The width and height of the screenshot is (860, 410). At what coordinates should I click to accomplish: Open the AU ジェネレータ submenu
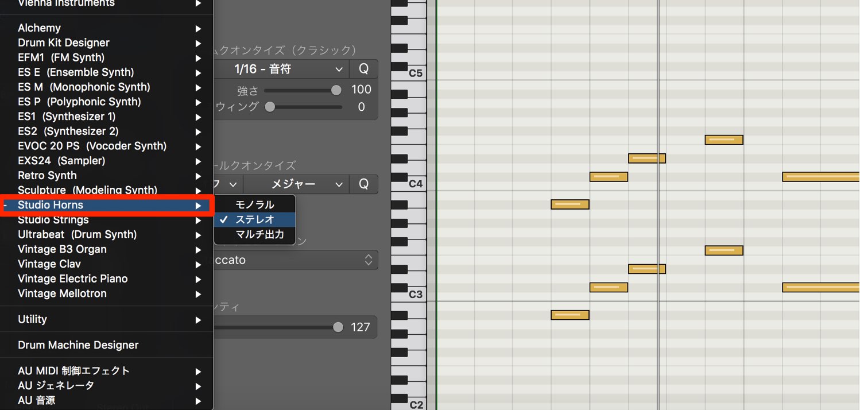click(x=107, y=385)
